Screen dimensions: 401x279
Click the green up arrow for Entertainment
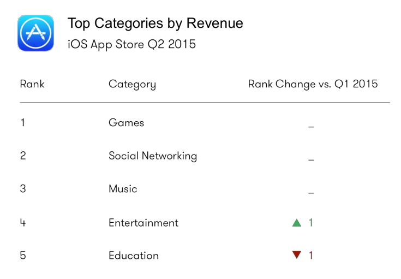click(x=297, y=223)
